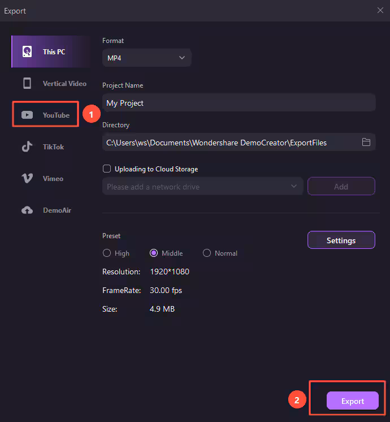
Task: Open preset Settings
Action: coord(341,240)
